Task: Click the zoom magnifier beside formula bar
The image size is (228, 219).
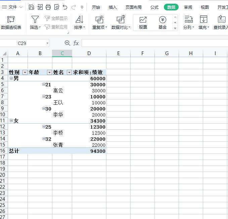Action: tap(67, 43)
